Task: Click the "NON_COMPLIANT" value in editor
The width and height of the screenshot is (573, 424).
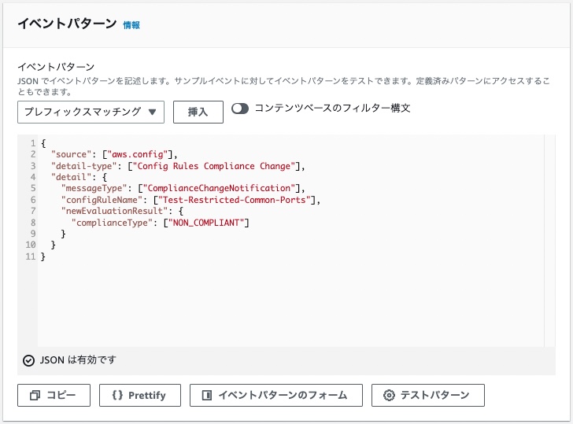Action: [x=206, y=223]
